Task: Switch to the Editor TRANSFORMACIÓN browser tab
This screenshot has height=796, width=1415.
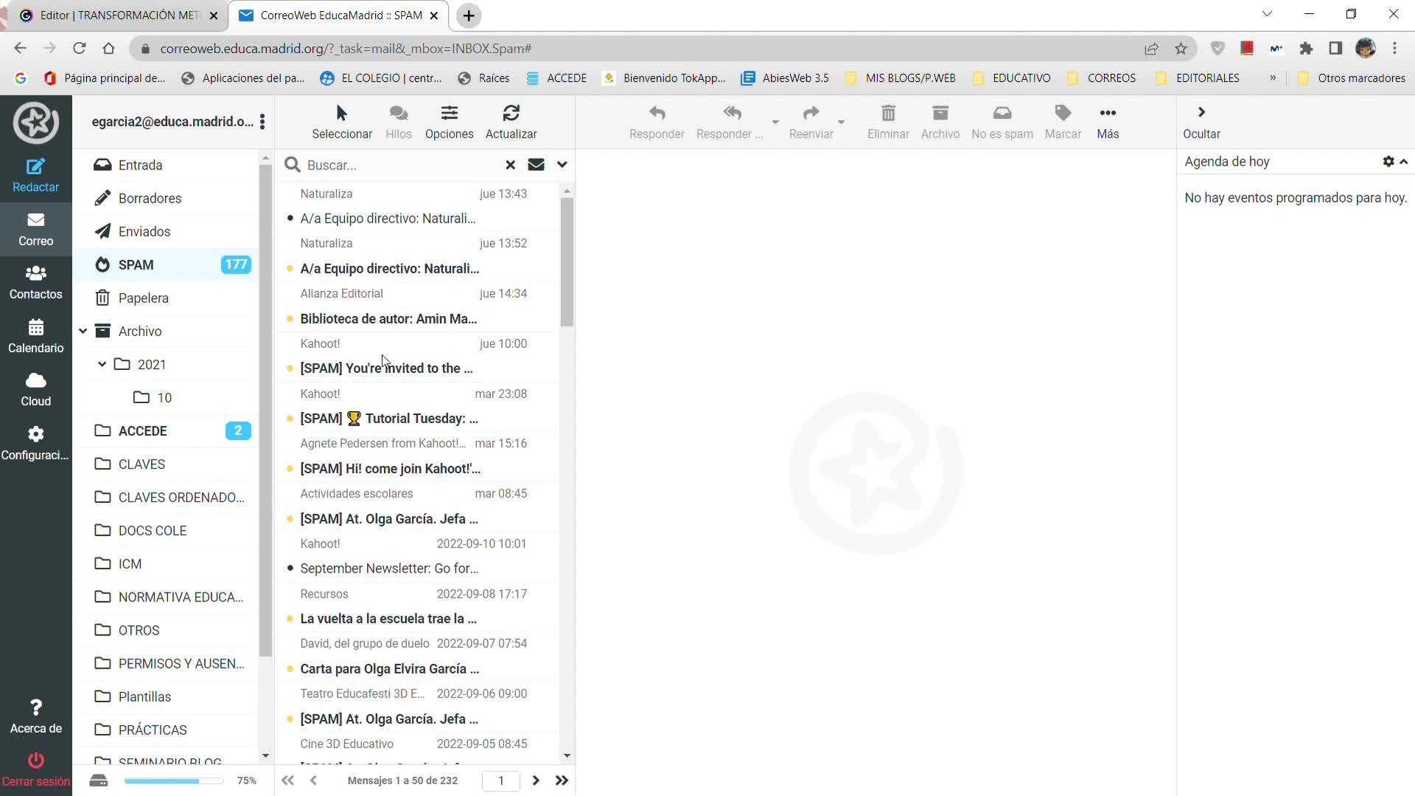Action: 118,15
